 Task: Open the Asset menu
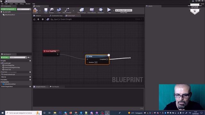11,4
